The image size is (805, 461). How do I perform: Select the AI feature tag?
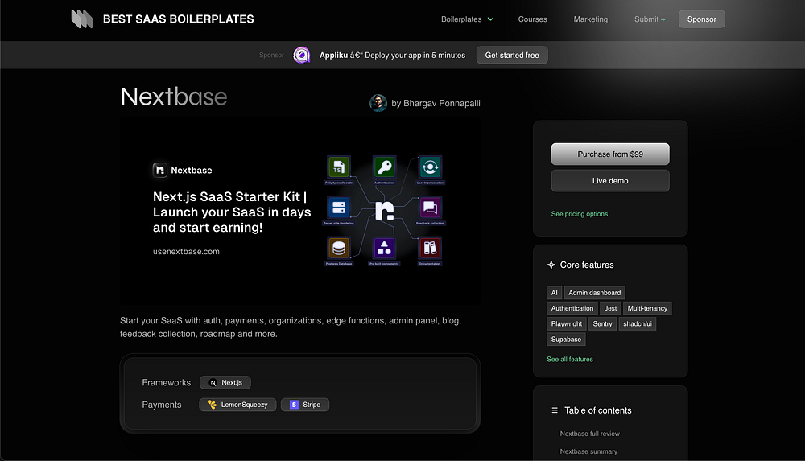click(554, 293)
